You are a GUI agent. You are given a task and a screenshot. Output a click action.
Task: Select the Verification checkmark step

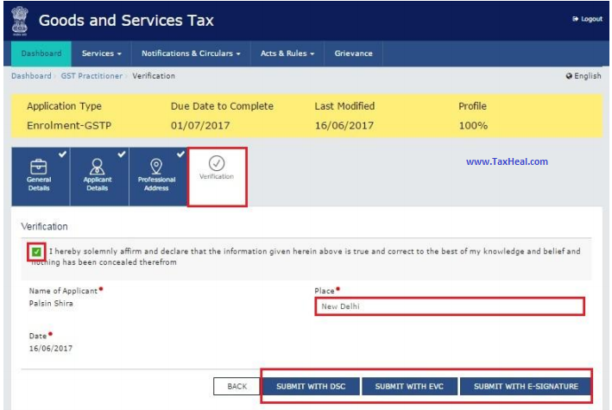coord(217,176)
